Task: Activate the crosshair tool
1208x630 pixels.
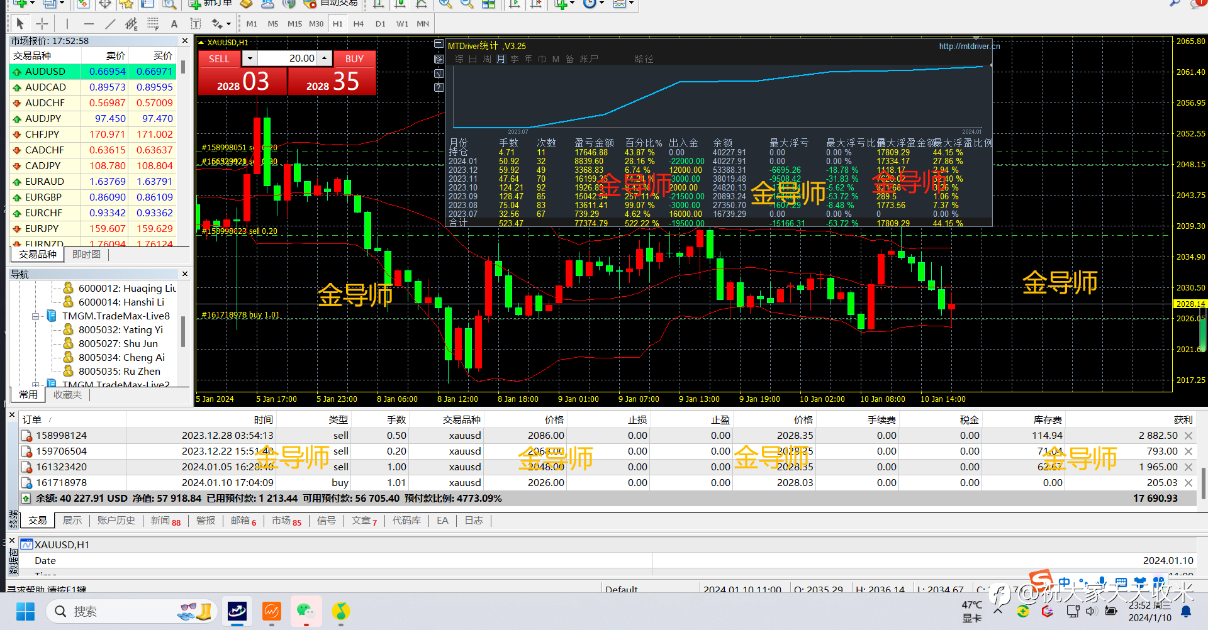Action: (42, 24)
